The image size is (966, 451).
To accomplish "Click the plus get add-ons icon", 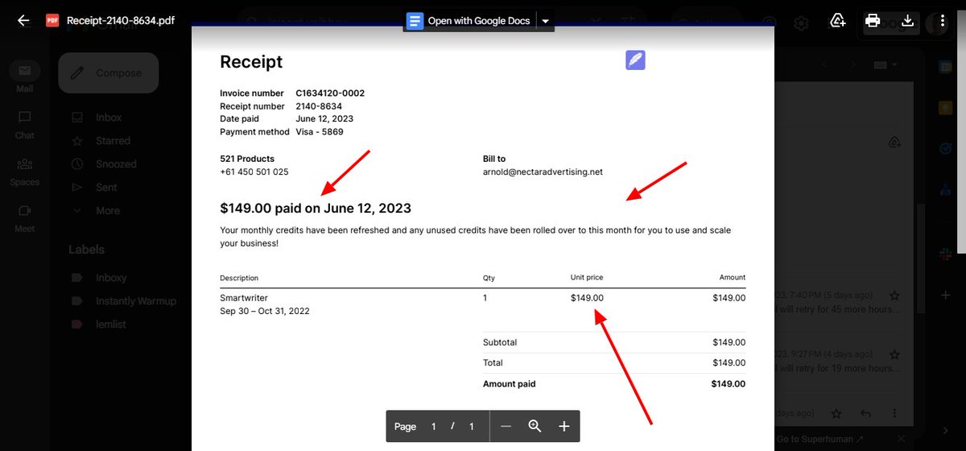I will point(946,296).
